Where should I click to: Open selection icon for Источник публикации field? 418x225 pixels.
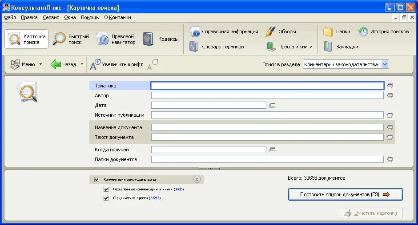(x=390, y=115)
